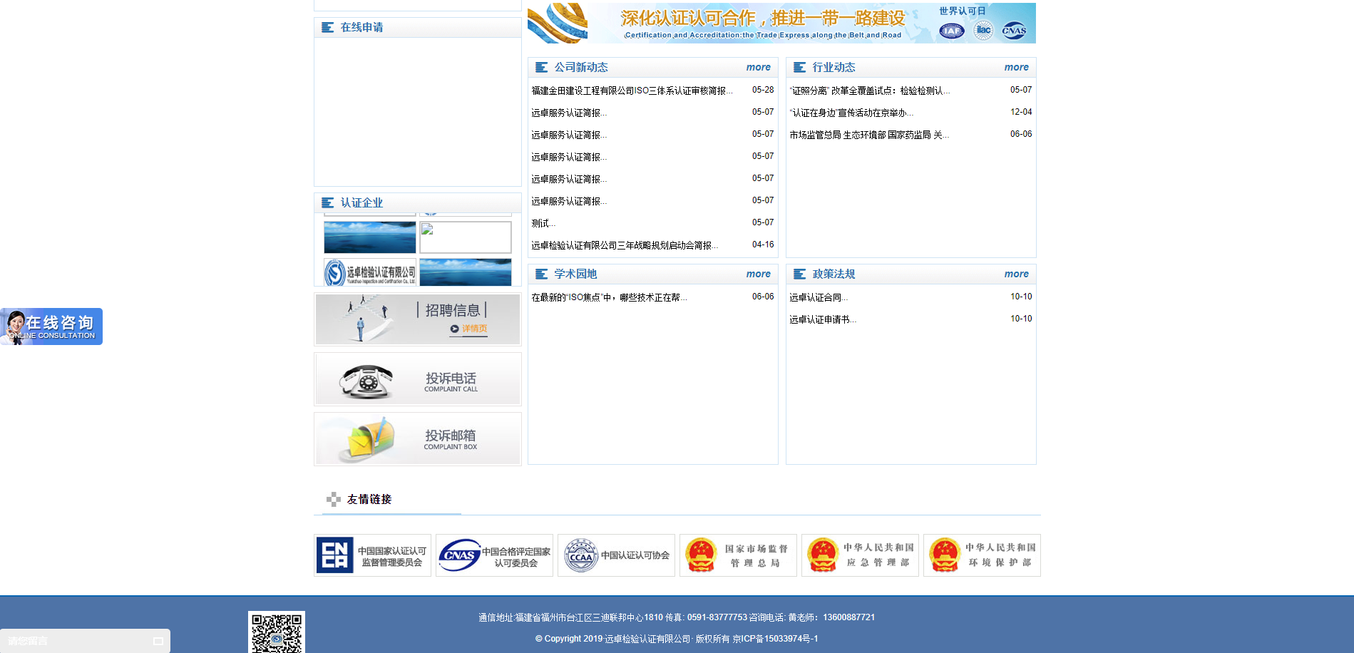Open the complaint box mailbox banner

[x=417, y=439]
